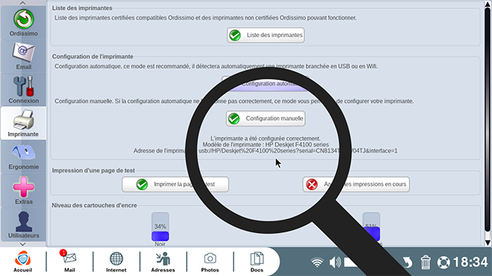
Task: Open Docs in the bottom bar
Action: [x=257, y=262]
